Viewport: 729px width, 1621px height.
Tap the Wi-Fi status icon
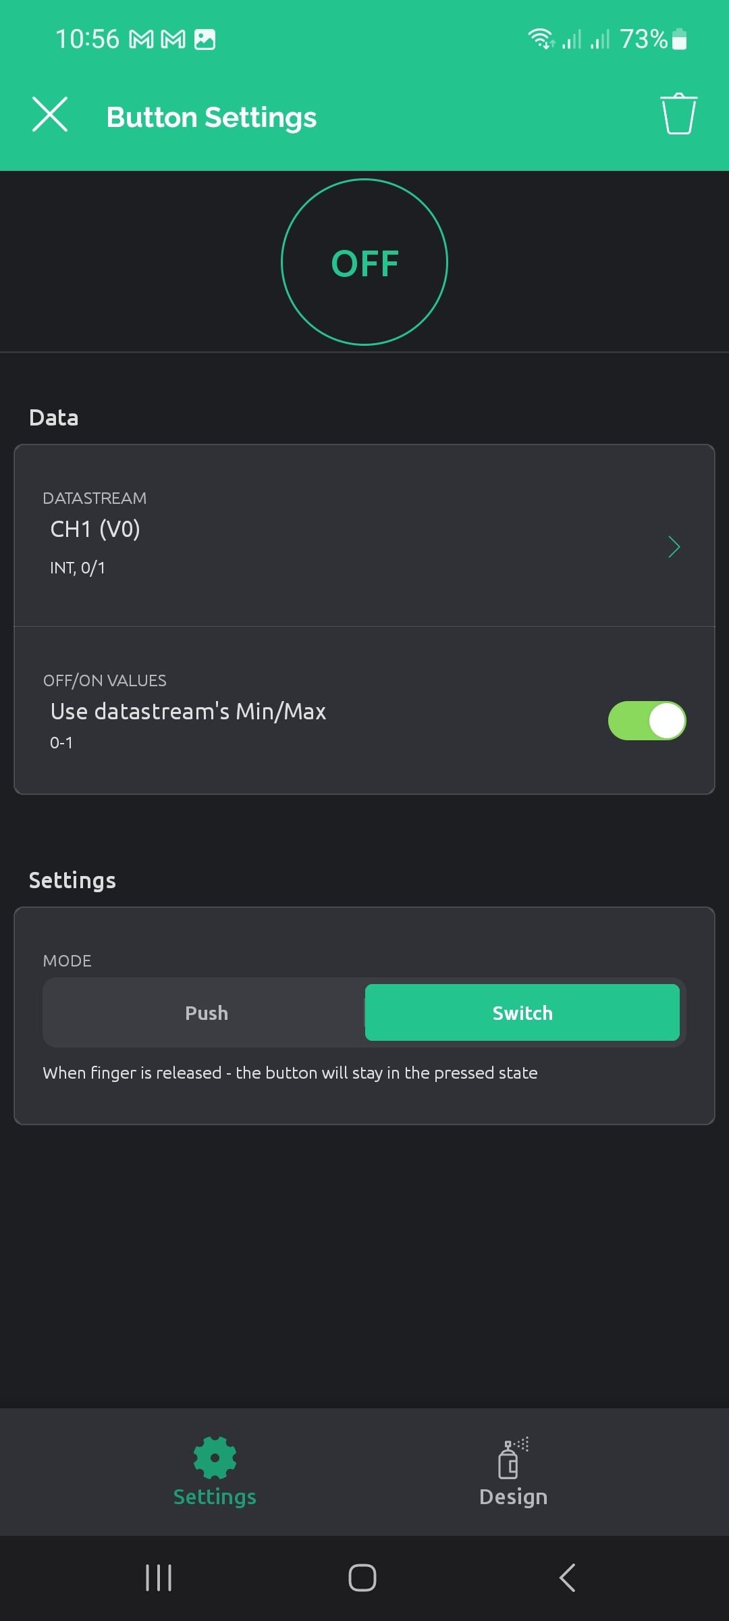pyautogui.click(x=541, y=39)
